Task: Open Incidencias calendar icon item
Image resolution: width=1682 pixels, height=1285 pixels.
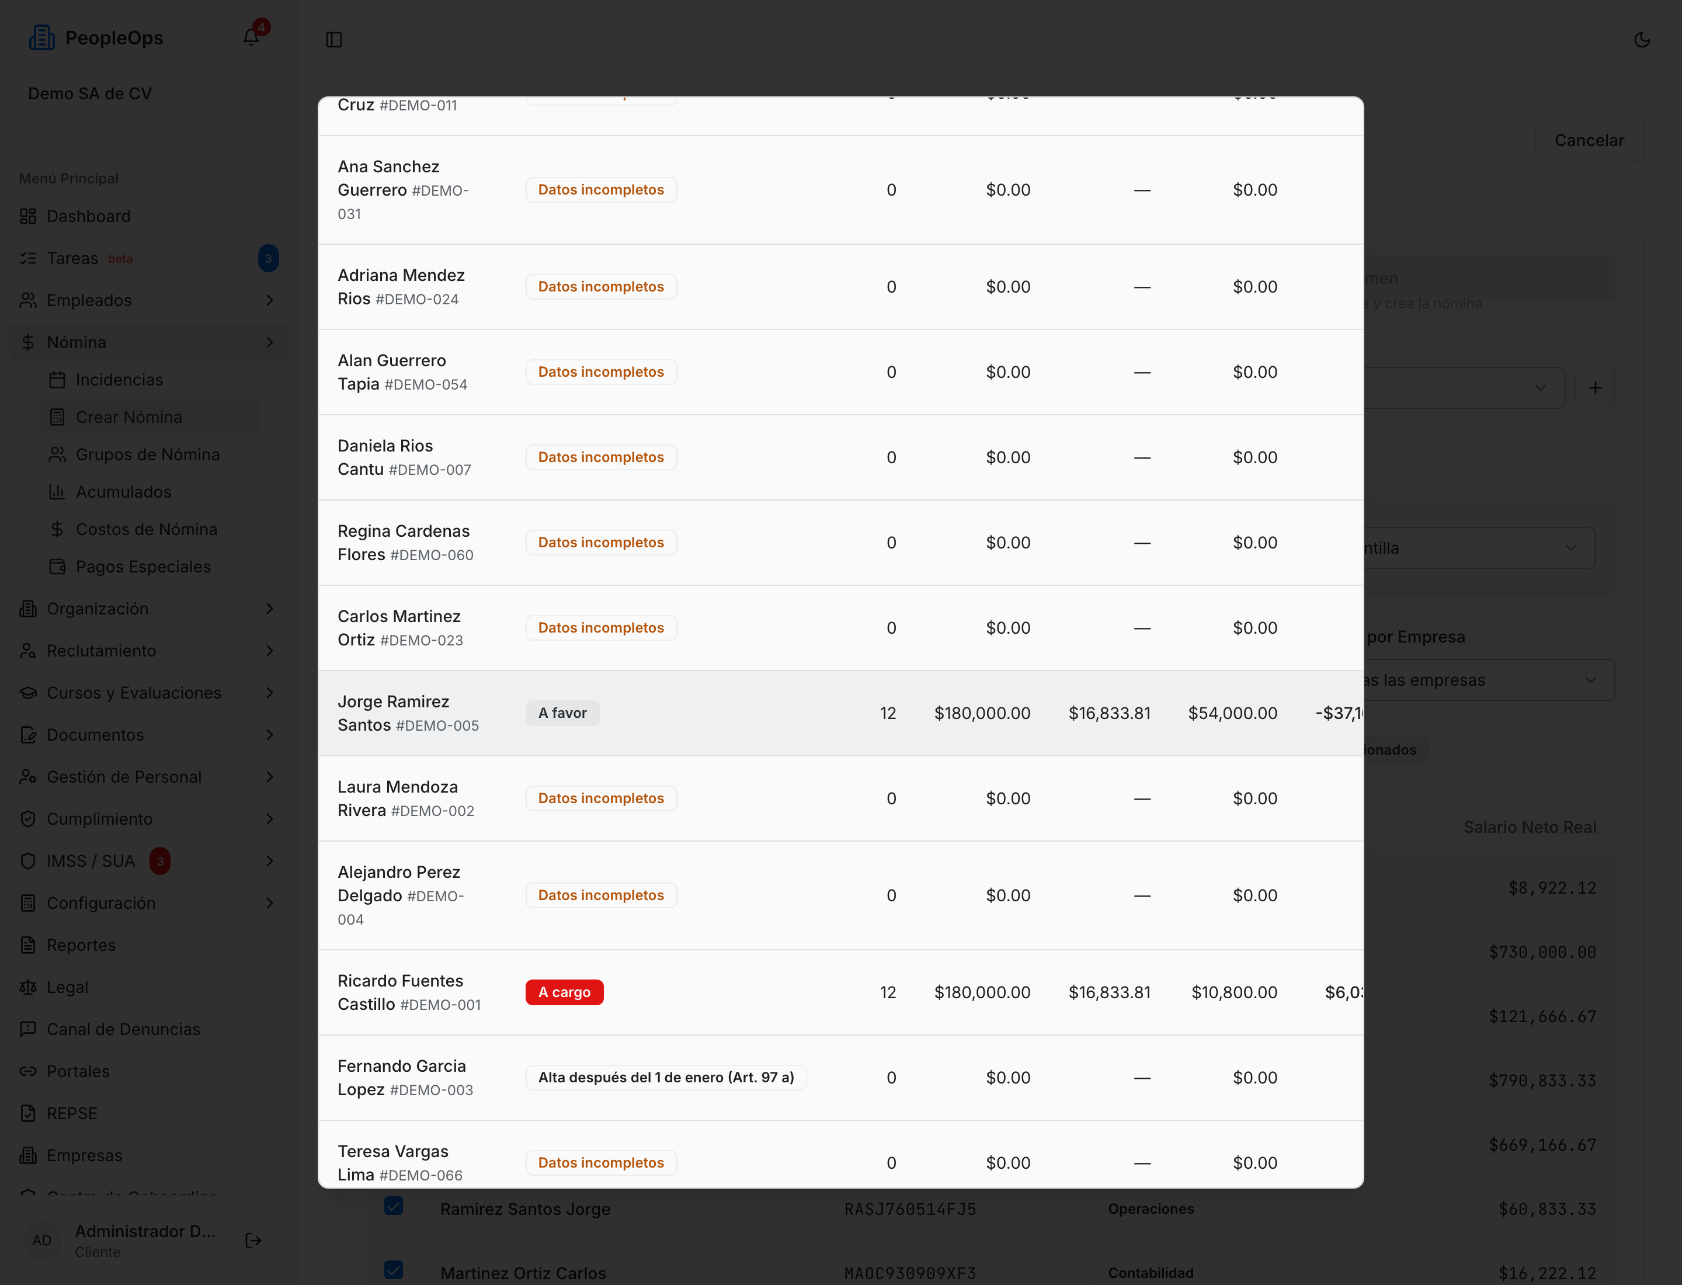Action: click(57, 380)
